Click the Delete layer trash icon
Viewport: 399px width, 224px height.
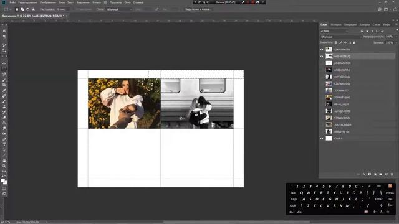coord(392,174)
